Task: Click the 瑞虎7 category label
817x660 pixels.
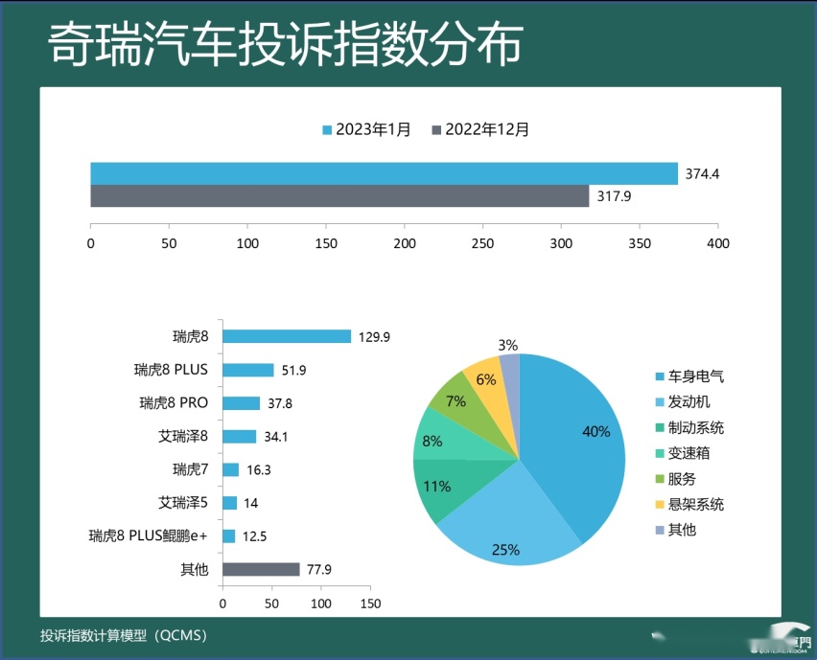Action: click(190, 469)
